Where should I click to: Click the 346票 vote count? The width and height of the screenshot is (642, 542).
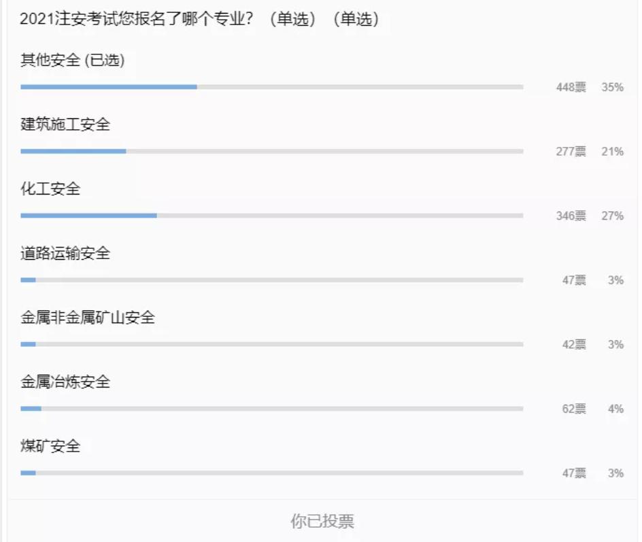571,216
